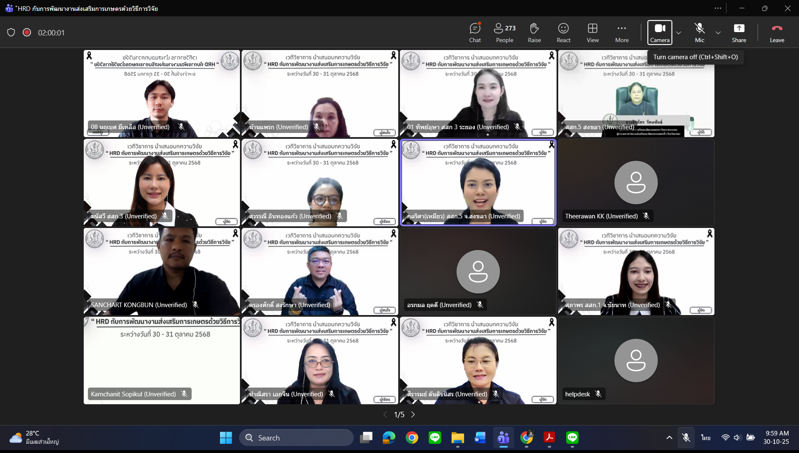Click the shield security icon
Viewport: 799px width, 453px height.
[11, 33]
